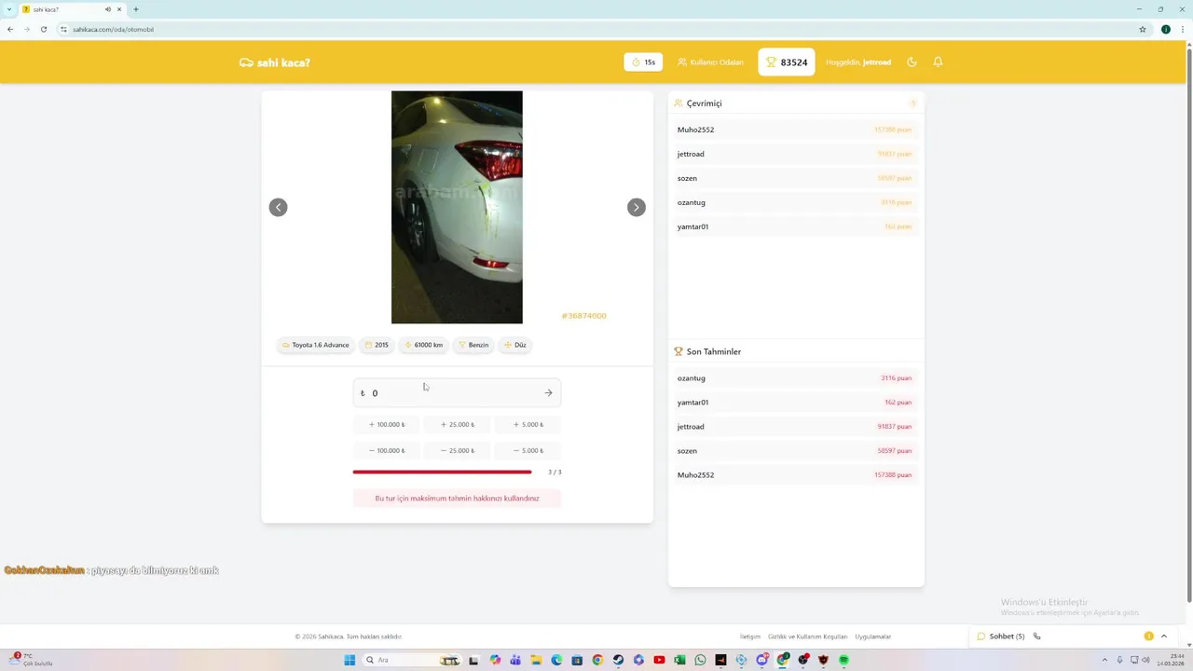Viewport: 1193px width, 671px height.
Task: Open YouTube from the taskbar
Action: pyautogui.click(x=659, y=660)
